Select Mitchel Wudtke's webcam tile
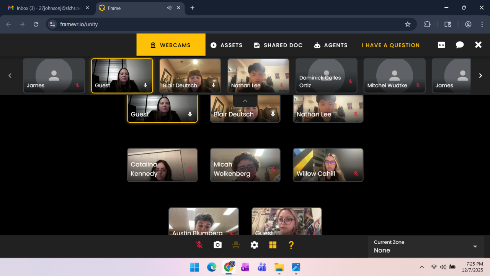 394,76
